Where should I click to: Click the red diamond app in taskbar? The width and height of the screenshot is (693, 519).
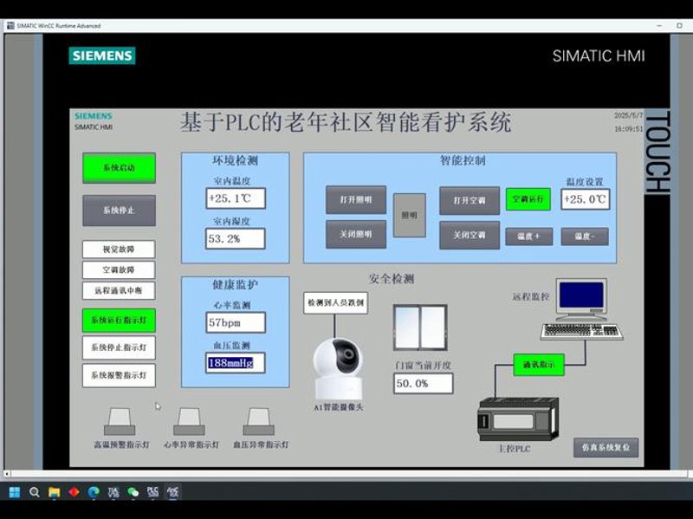74,492
